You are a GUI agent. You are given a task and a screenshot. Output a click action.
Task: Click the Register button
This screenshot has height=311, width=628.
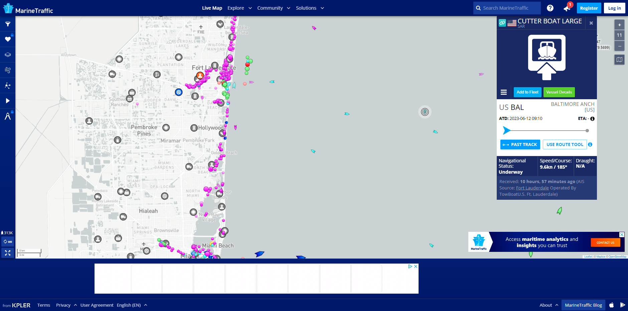(x=589, y=8)
